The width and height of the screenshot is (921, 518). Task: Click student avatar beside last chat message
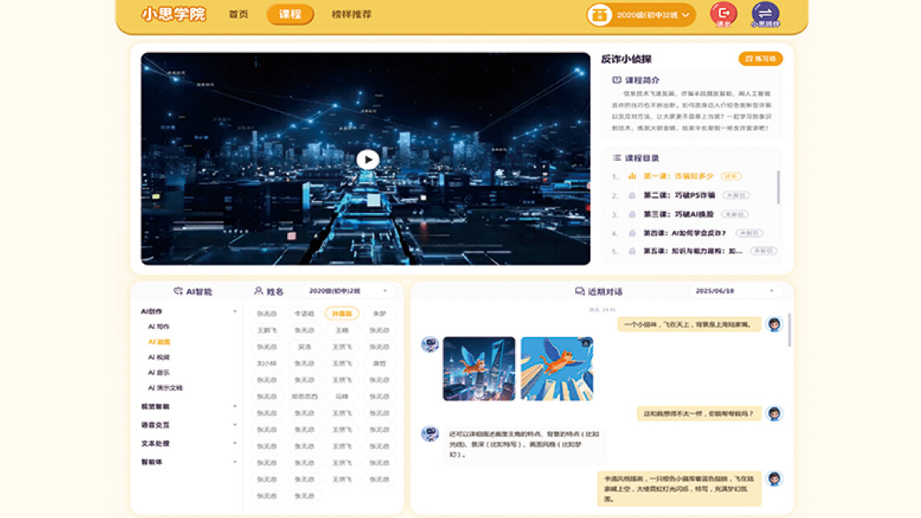(774, 479)
